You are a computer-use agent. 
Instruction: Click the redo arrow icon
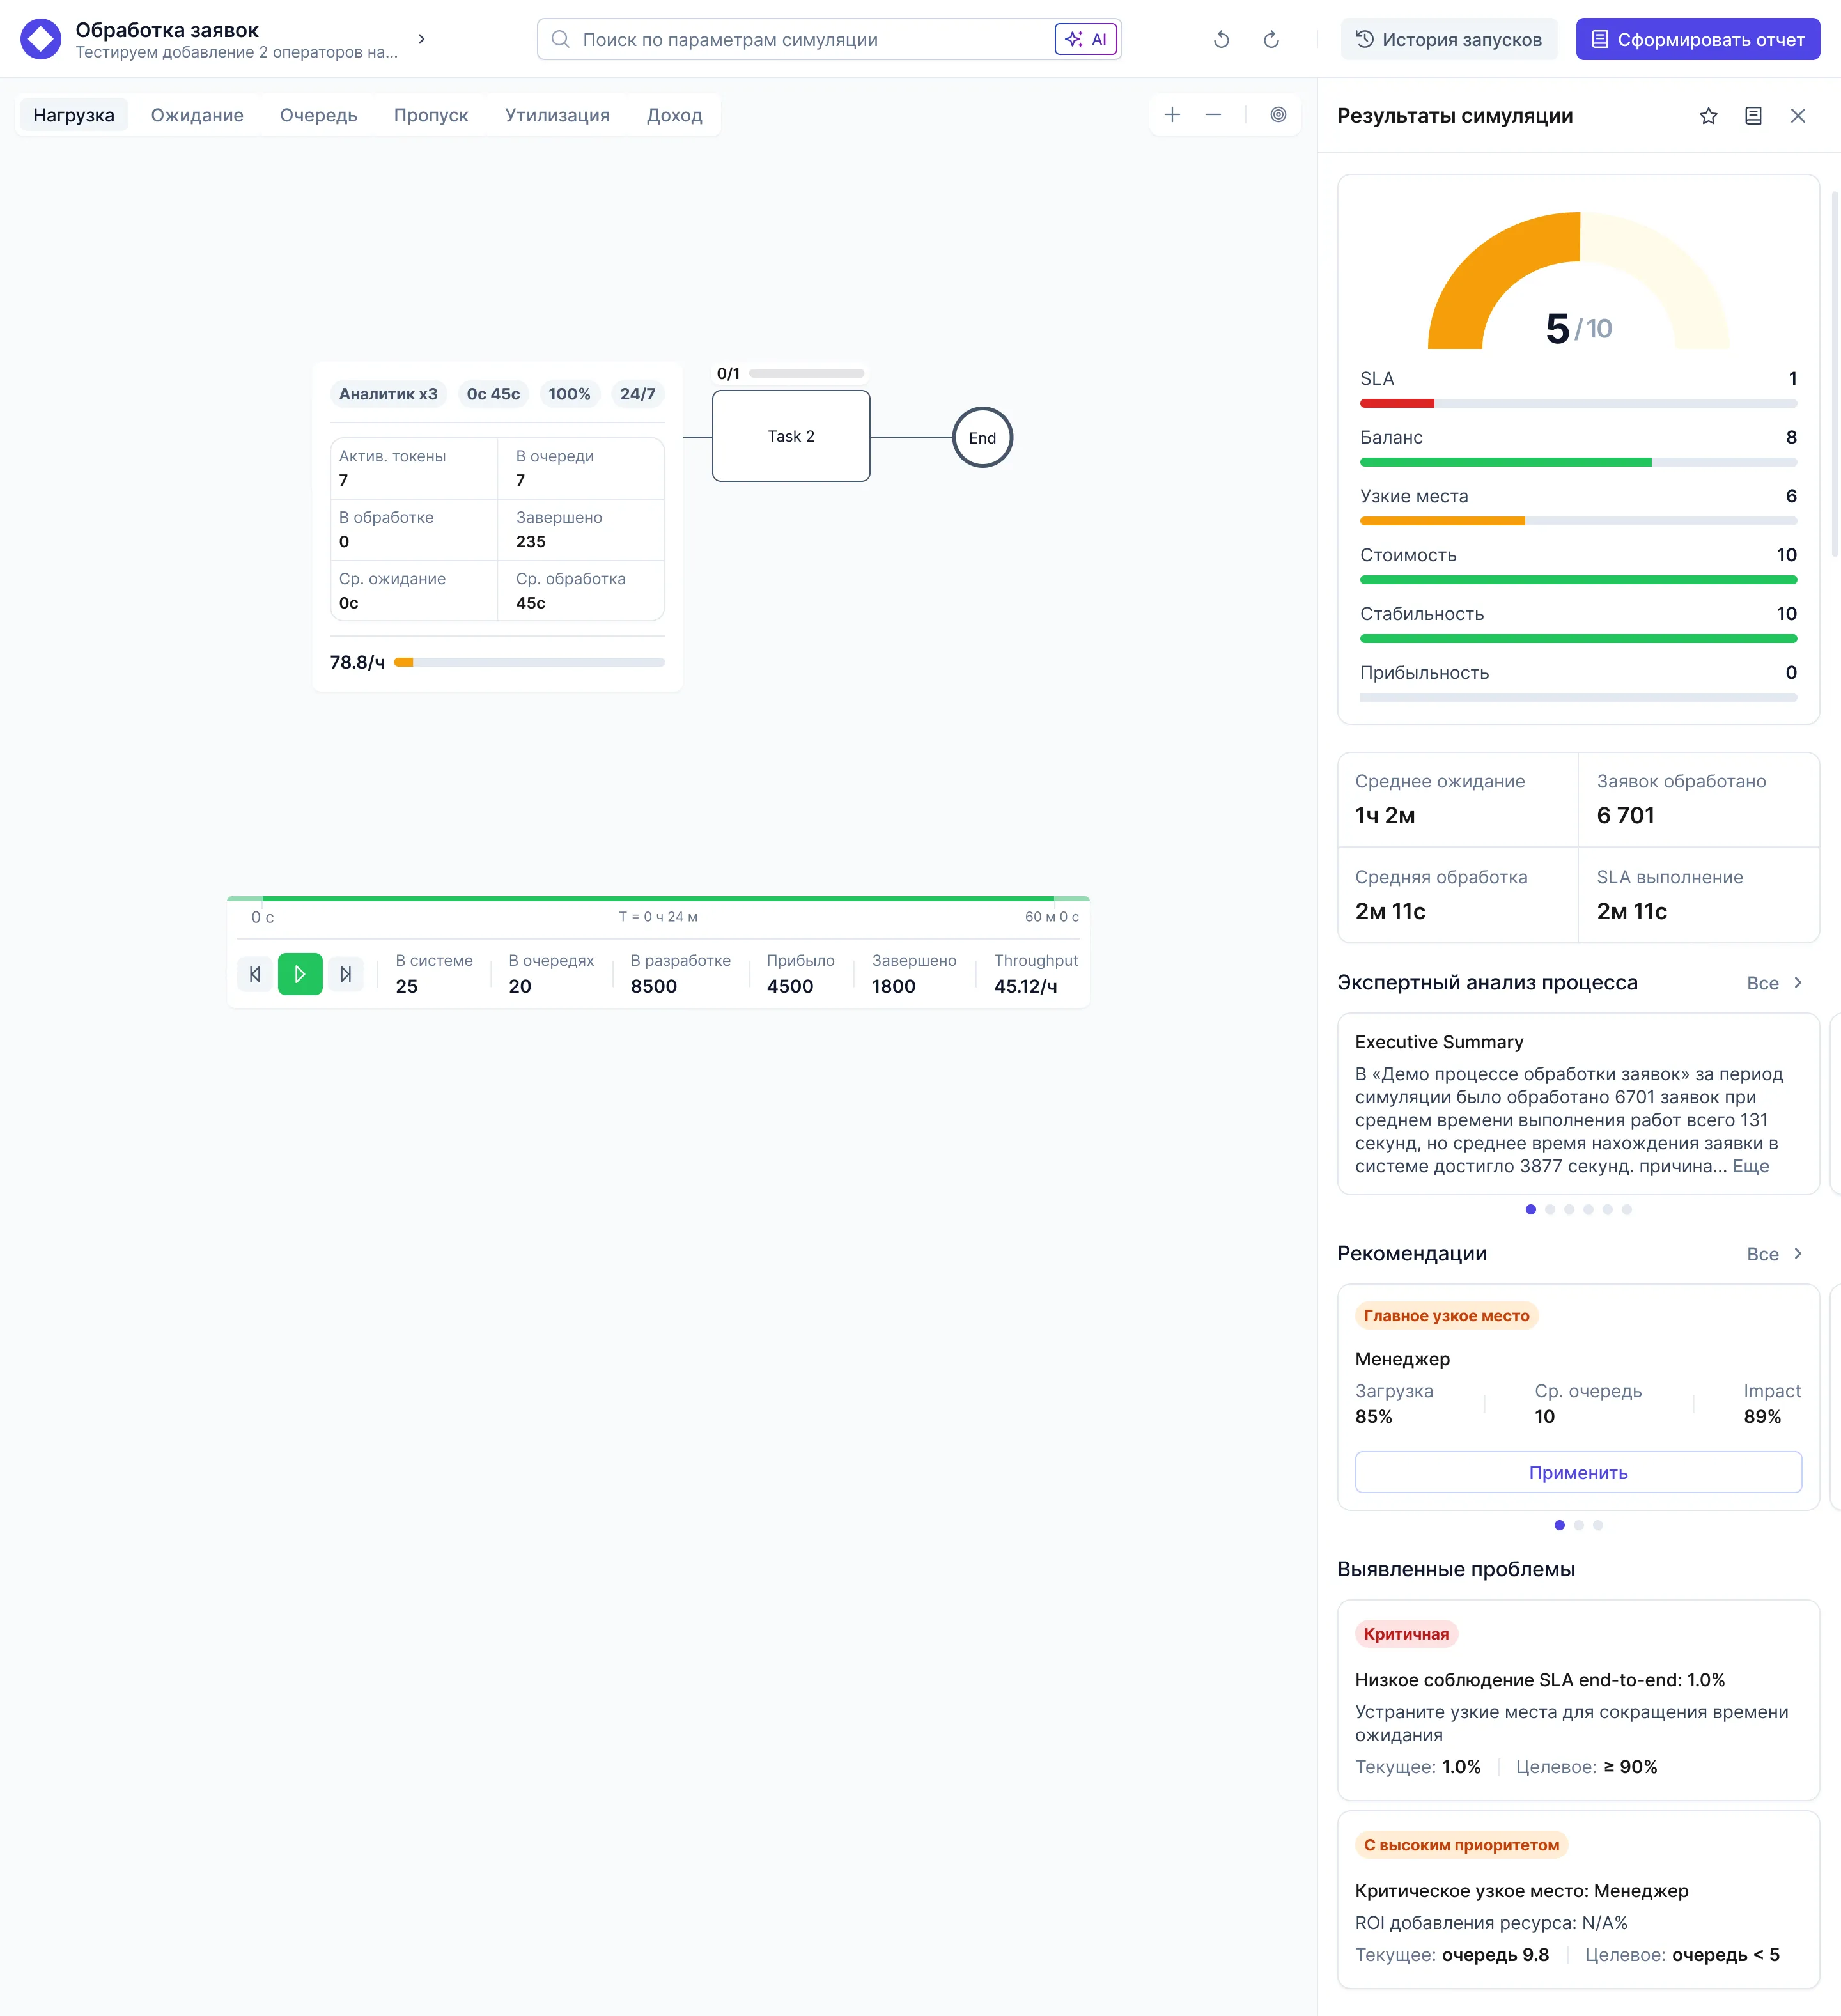pos(1271,40)
